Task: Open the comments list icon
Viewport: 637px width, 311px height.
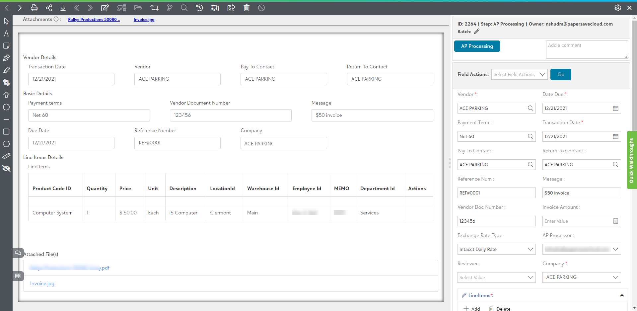Action: (x=121, y=8)
